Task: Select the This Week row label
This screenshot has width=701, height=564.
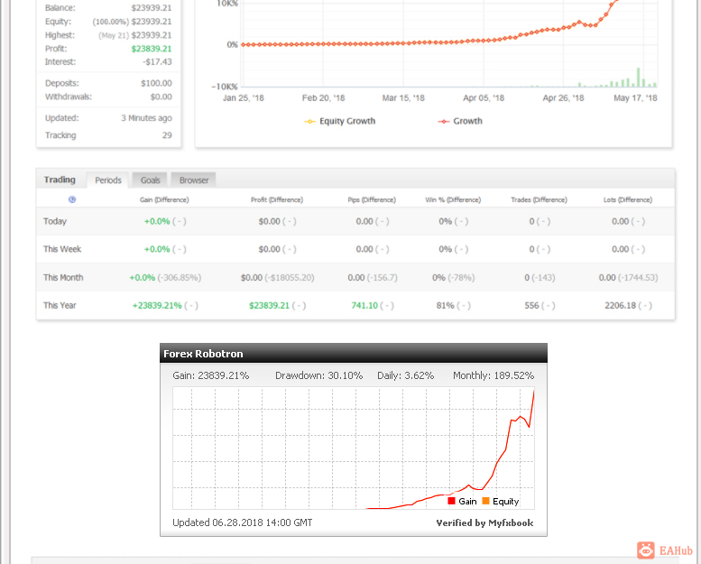Action: [62, 249]
